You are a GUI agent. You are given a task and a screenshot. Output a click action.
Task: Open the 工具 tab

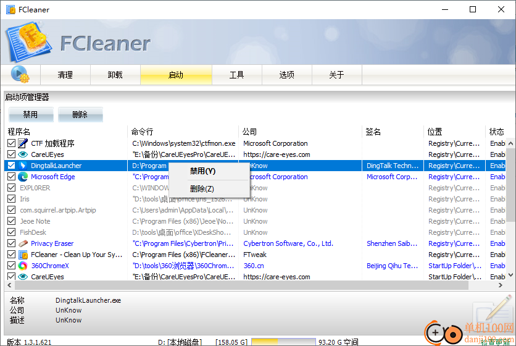pyautogui.click(x=237, y=75)
